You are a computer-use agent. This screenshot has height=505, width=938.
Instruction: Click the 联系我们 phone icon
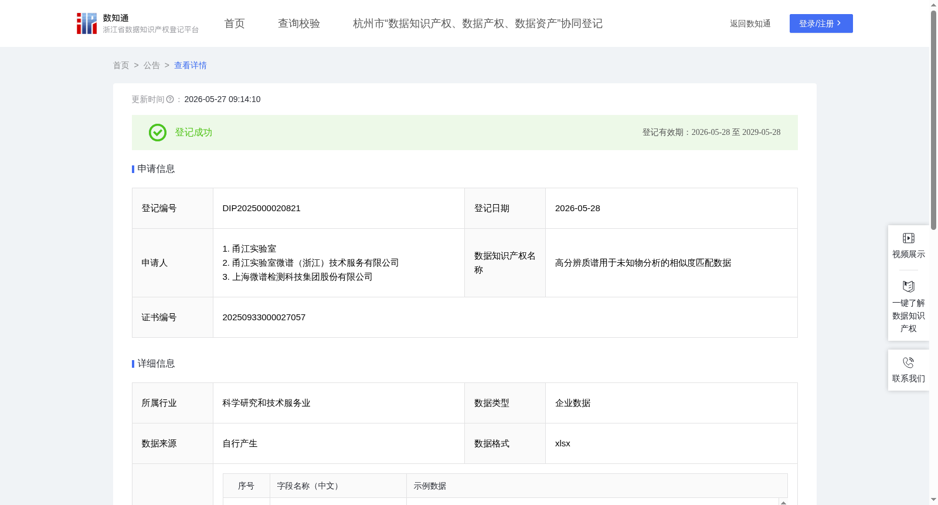pos(909,362)
